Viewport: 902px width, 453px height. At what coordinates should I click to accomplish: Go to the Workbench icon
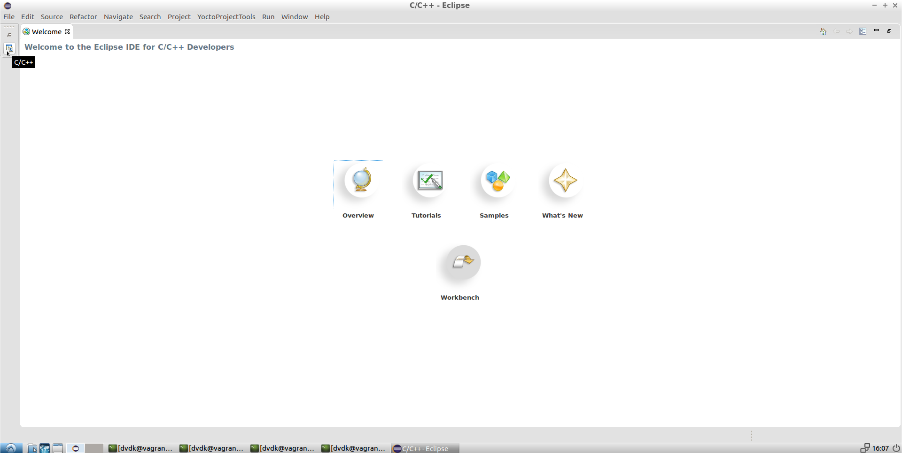pyautogui.click(x=463, y=262)
